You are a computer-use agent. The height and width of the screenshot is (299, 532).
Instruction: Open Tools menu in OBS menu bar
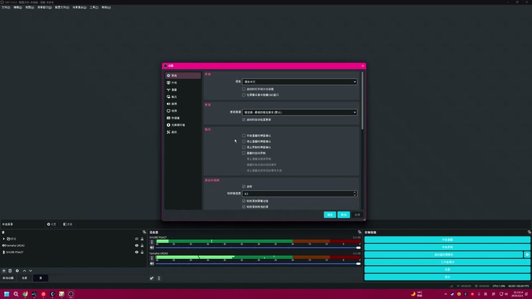coord(94,7)
